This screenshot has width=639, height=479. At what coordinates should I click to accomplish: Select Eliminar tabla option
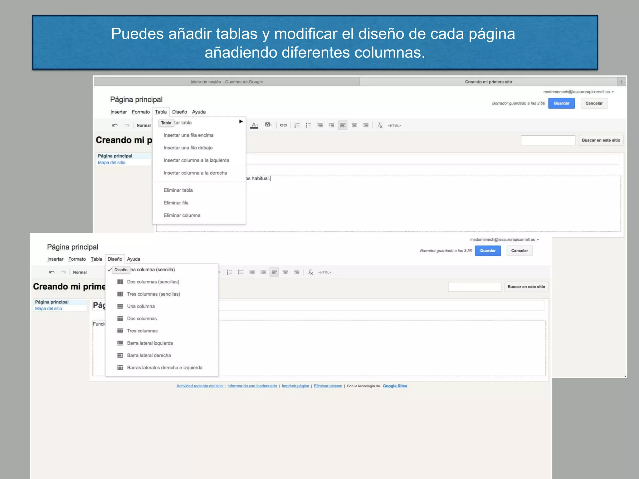point(199,190)
